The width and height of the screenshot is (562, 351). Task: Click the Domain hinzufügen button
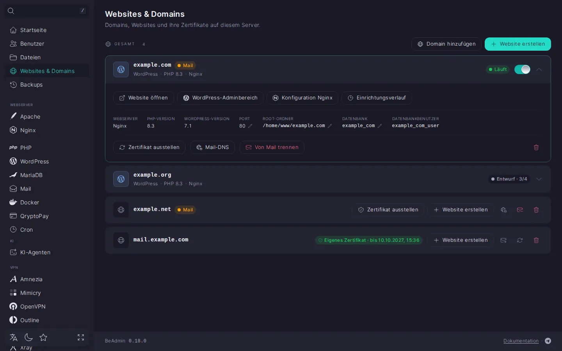tap(446, 44)
